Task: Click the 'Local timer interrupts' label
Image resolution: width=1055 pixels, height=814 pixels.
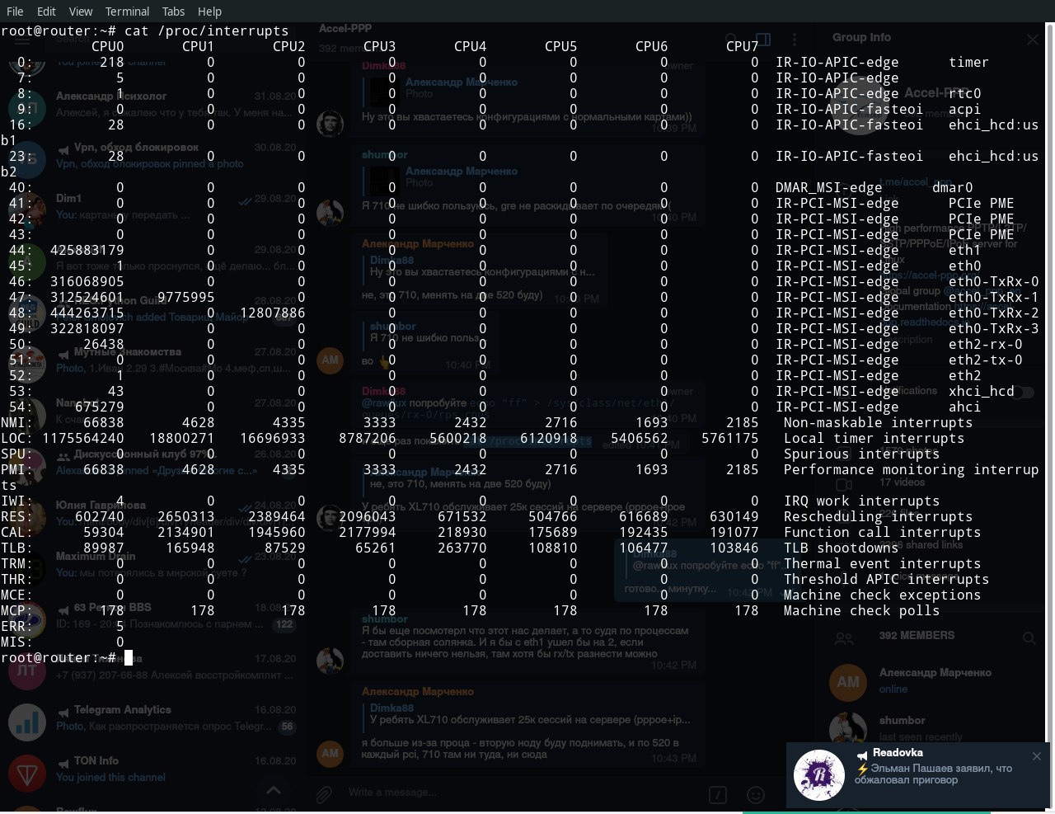Action: click(874, 439)
